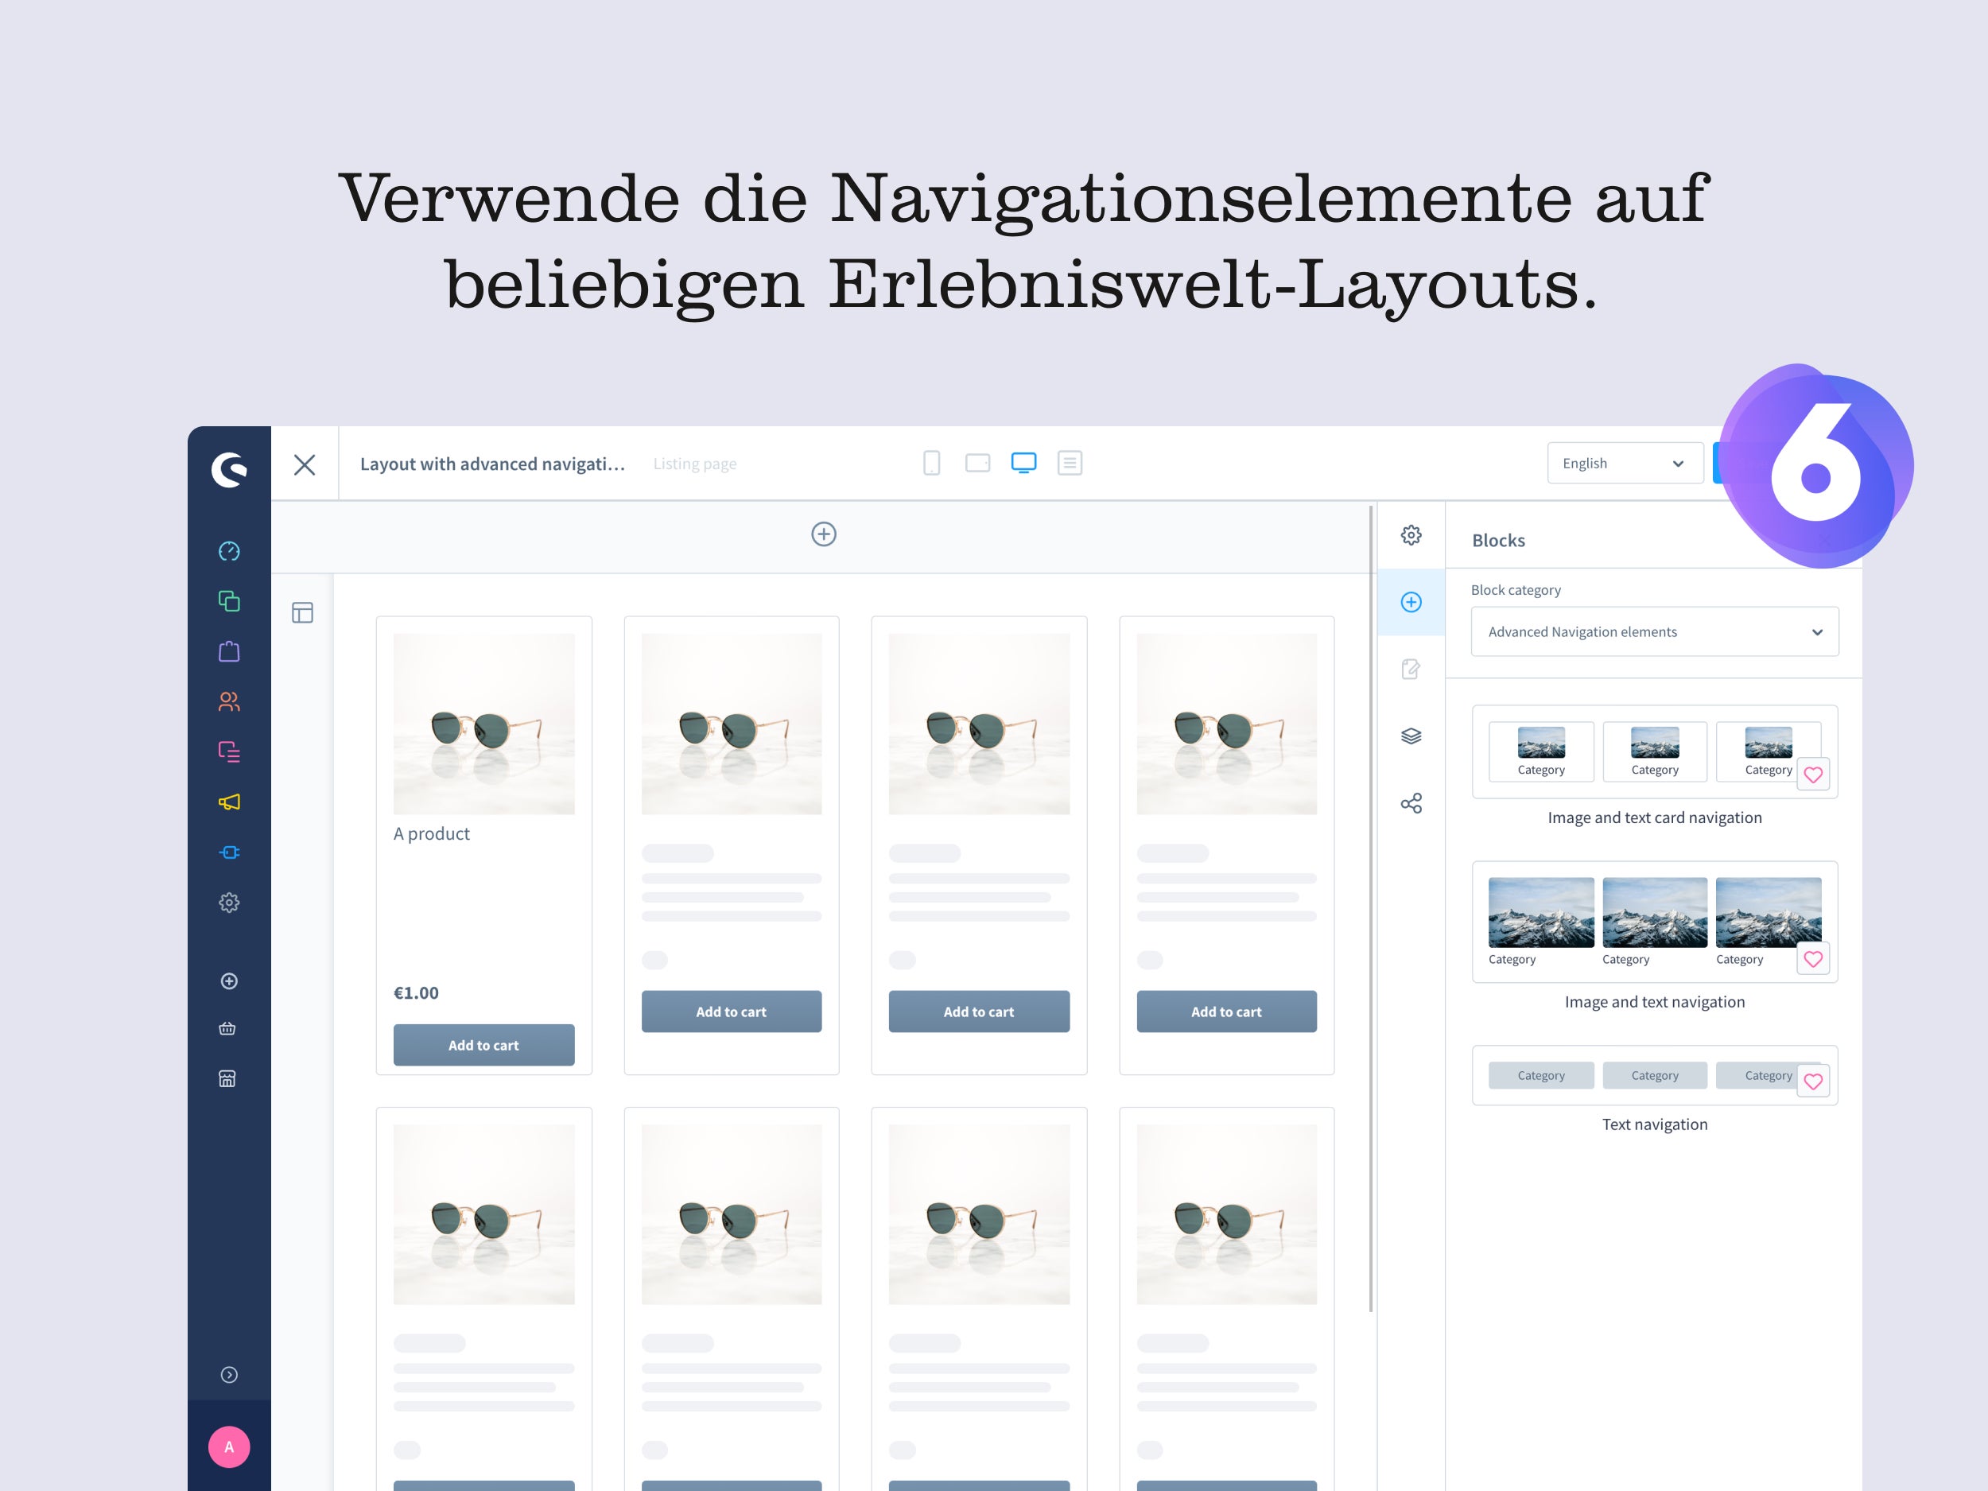
Task: Open the add Blocks plus tab
Action: click(x=1411, y=602)
